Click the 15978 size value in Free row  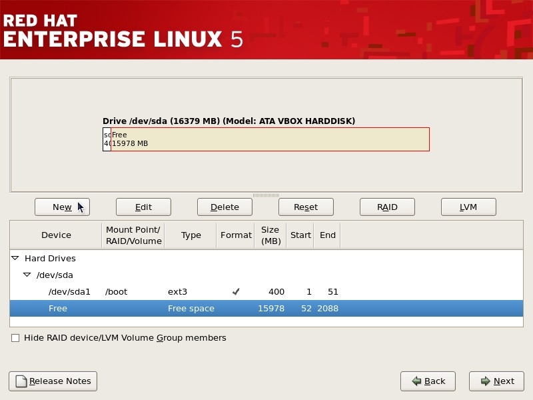[271, 308]
